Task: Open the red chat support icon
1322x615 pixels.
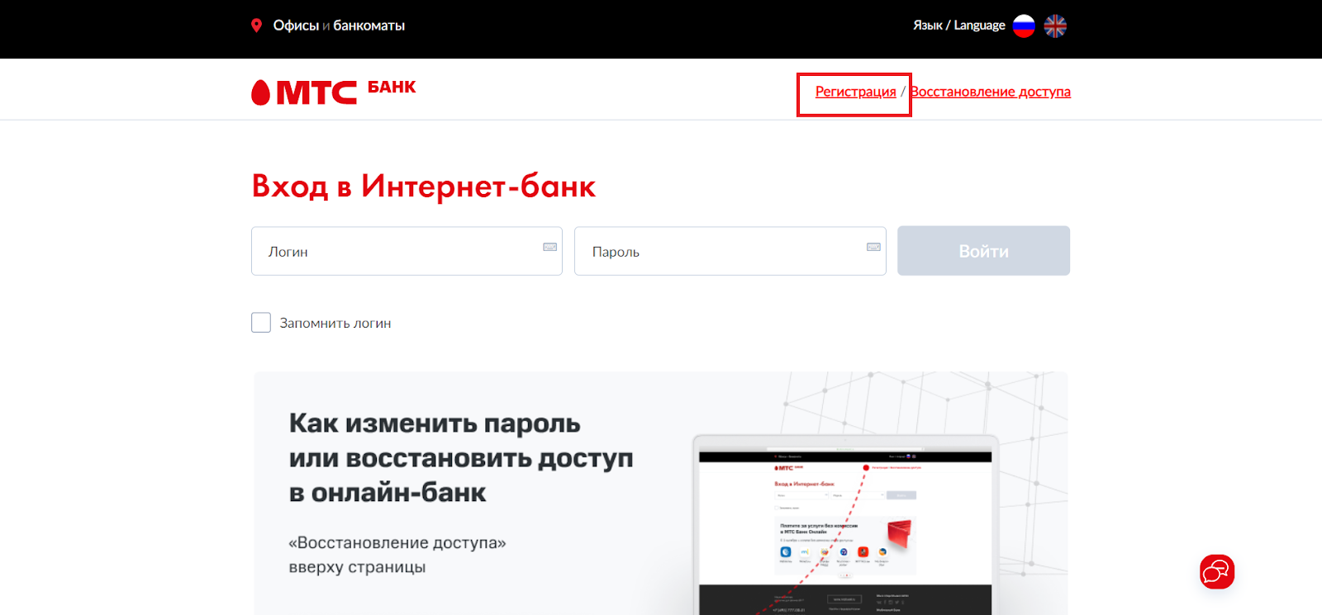Action: coord(1217,572)
